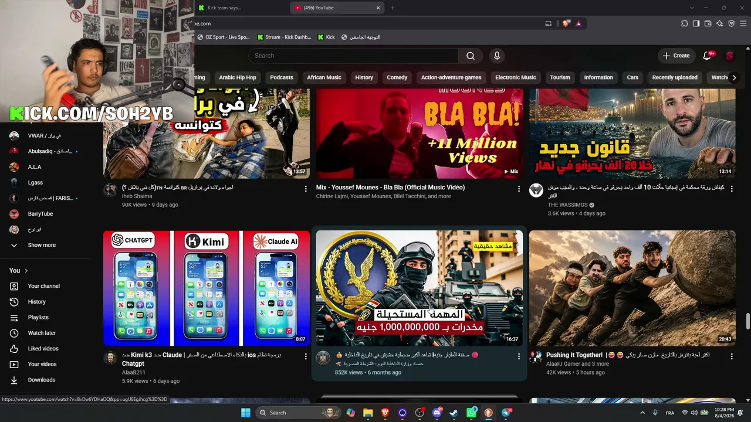Select the Podcasts chip
The height and width of the screenshot is (422, 751).
282,77
